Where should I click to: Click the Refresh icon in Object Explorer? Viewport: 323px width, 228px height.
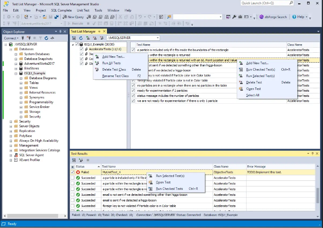coord(46,38)
